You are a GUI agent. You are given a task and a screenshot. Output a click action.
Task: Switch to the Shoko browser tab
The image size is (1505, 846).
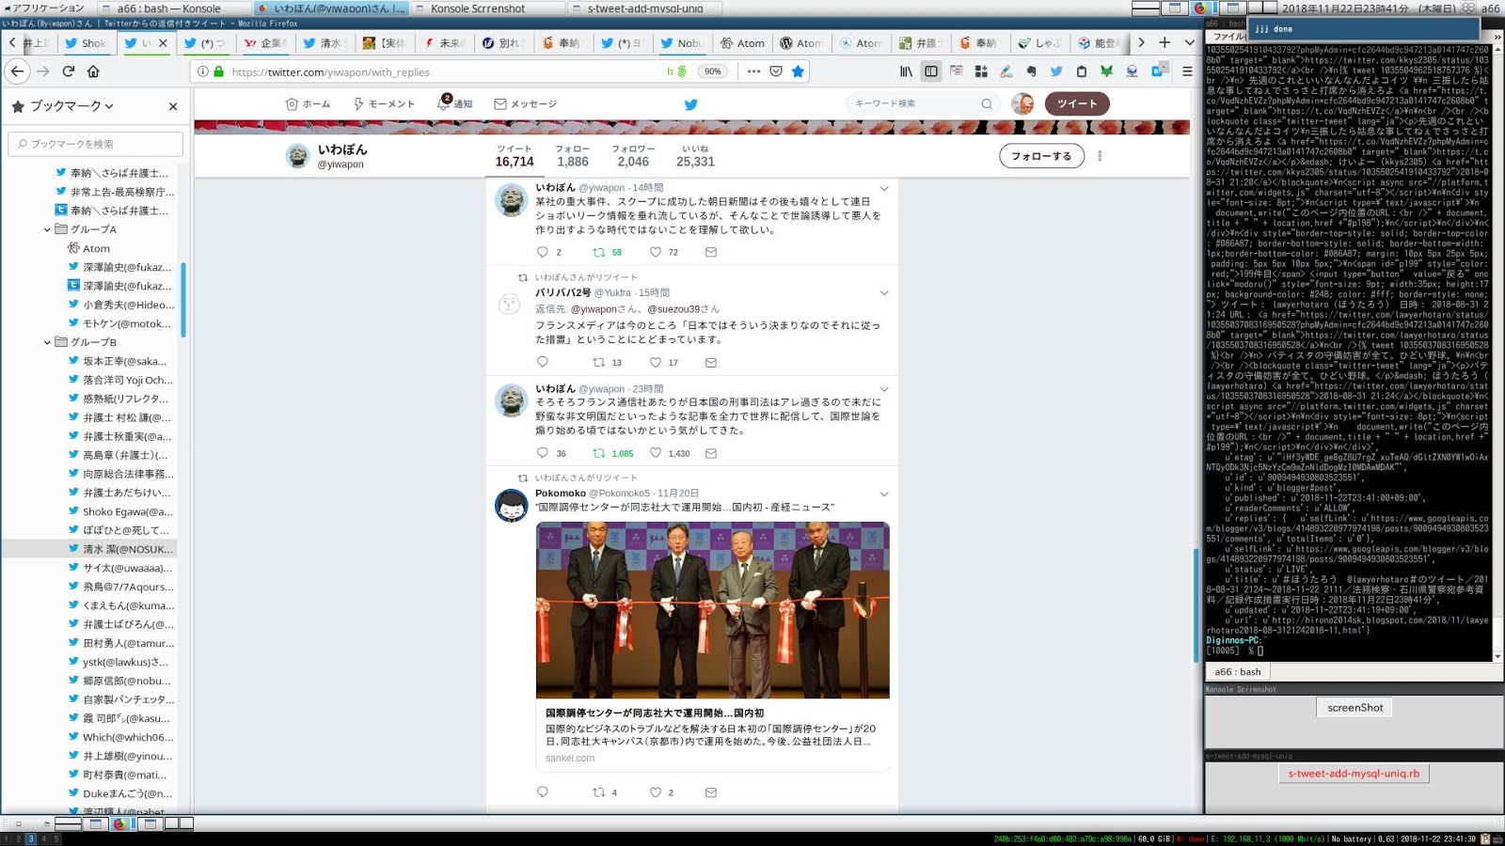[87, 42]
